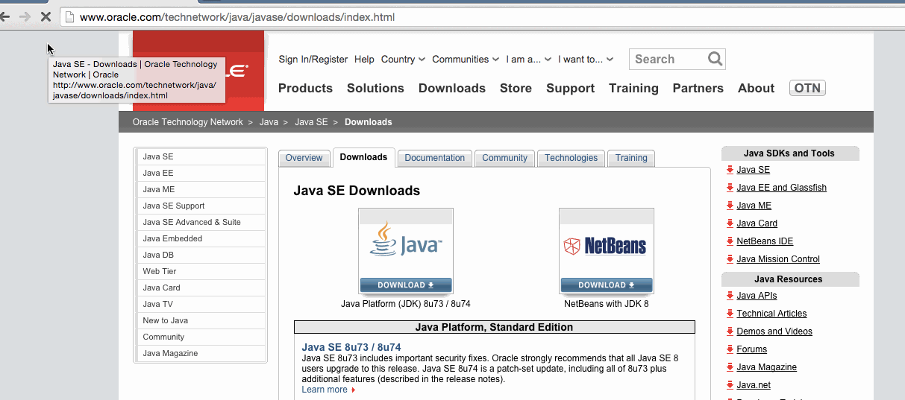Open Partners in main navigation
The height and width of the screenshot is (400, 905).
point(698,88)
